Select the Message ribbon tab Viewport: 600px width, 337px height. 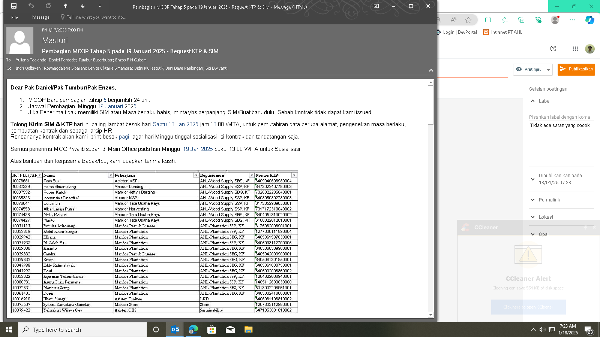(x=41, y=17)
